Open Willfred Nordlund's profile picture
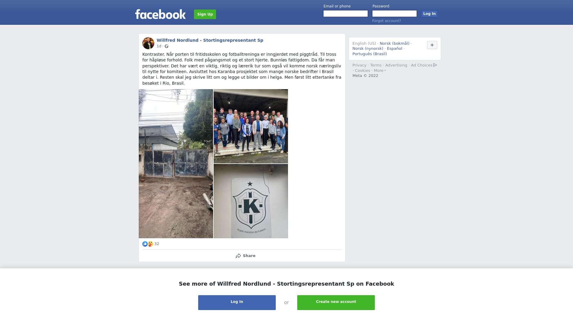This screenshot has width=573, height=322. click(x=148, y=43)
